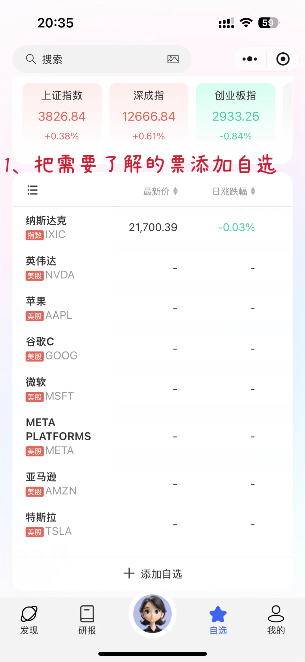
Task: Tap the image search icon in search bar
Action: coord(173,59)
